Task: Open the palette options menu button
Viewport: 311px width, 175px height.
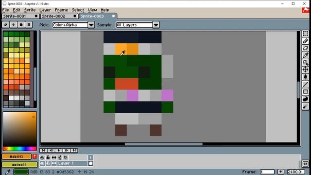Action: click(x=29, y=25)
